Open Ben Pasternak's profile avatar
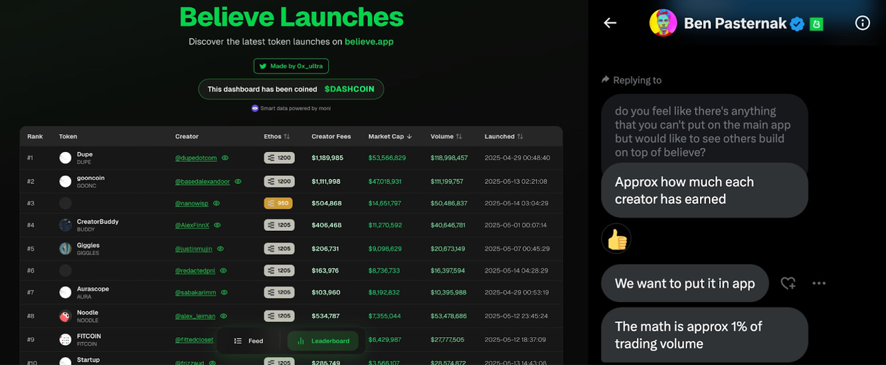Viewport: 886px width, 365px height. [x=663, y=23]
